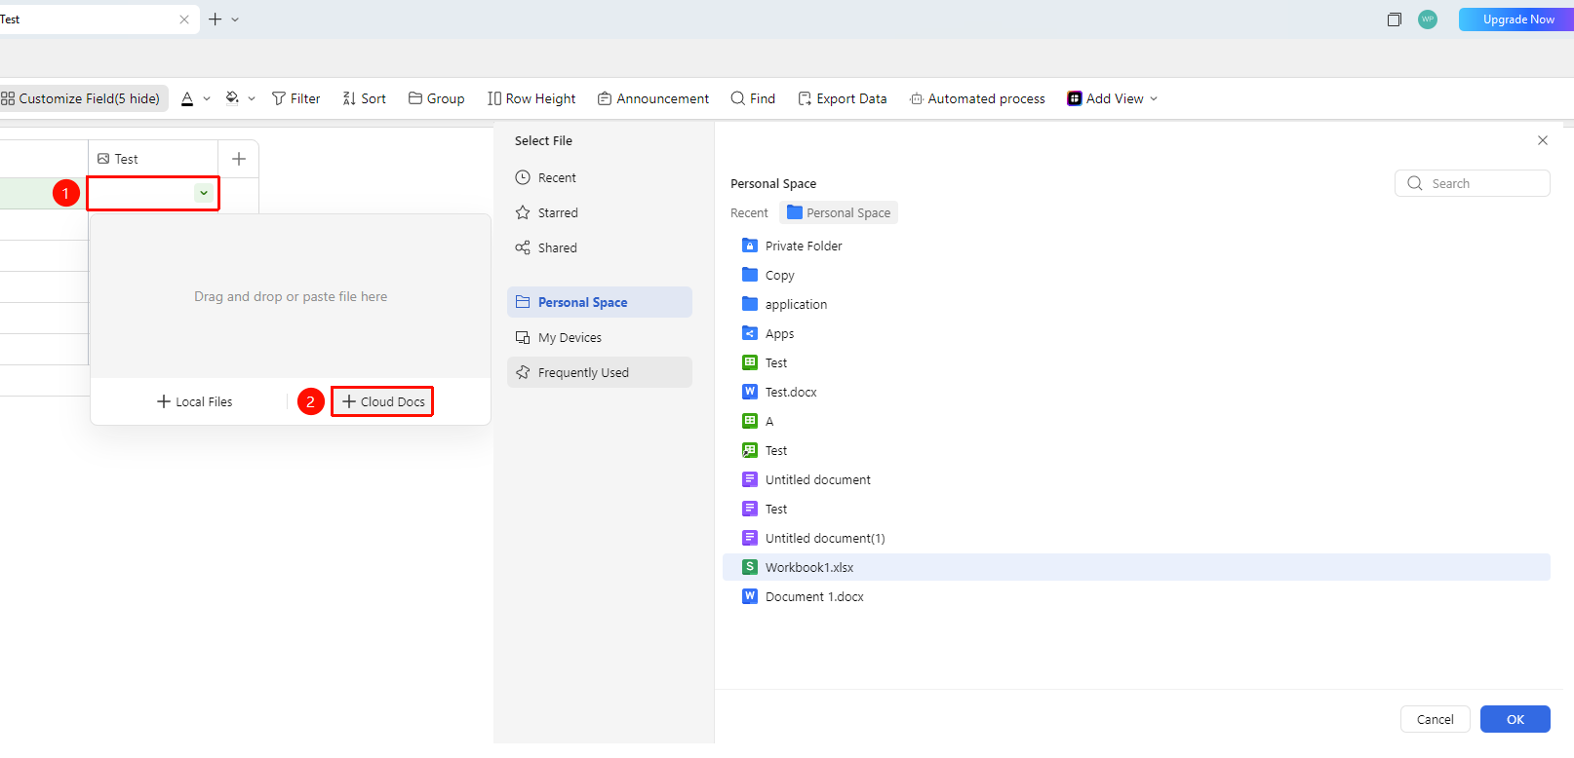
Task: Click Recent breadcrumb link
Action: point(749,212)
